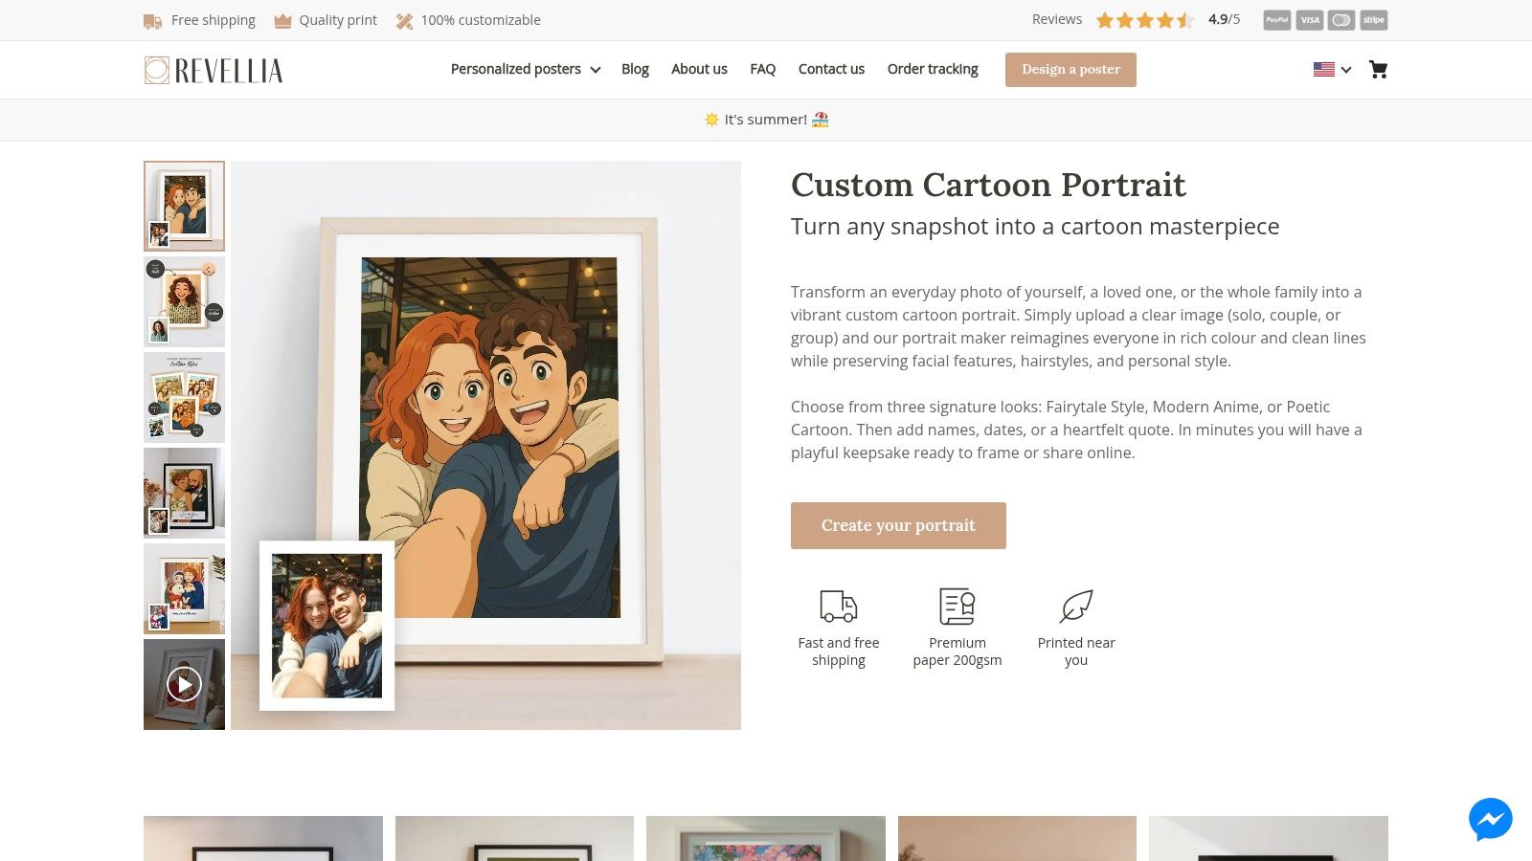
Task: Open Contact us page
Action: (831, 69)
